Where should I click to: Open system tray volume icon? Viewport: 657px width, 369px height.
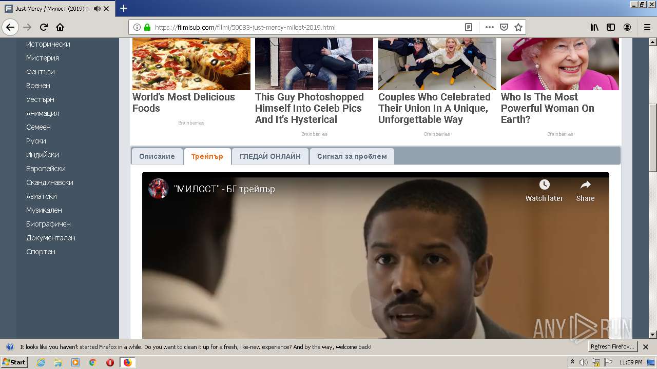coord(584,362)
